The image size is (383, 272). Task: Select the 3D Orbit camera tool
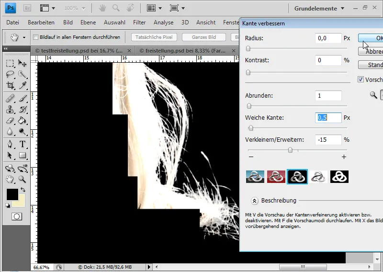click(x=22, y=169)
